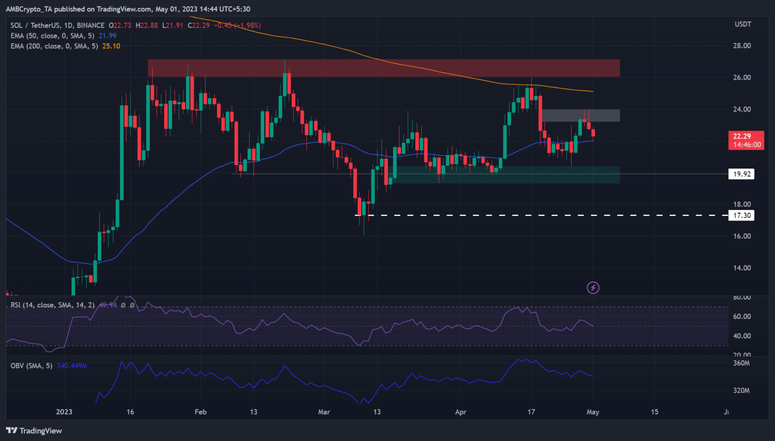This screenshot has height=441, width=775.
Task: Click the Apr label on time axis
Action: [460, 412]
